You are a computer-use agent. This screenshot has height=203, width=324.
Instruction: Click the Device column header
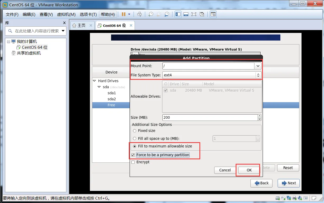pyautogui.click(x=111, y=72)
